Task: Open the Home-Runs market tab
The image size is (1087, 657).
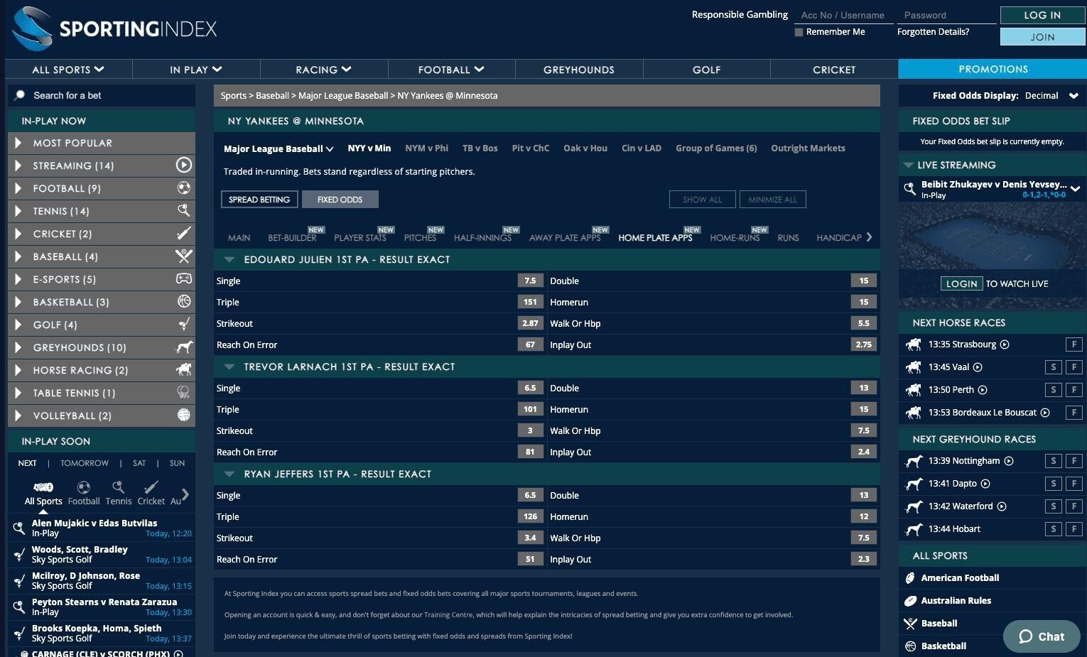Action: pyautogui.click(x=734, y=238)
